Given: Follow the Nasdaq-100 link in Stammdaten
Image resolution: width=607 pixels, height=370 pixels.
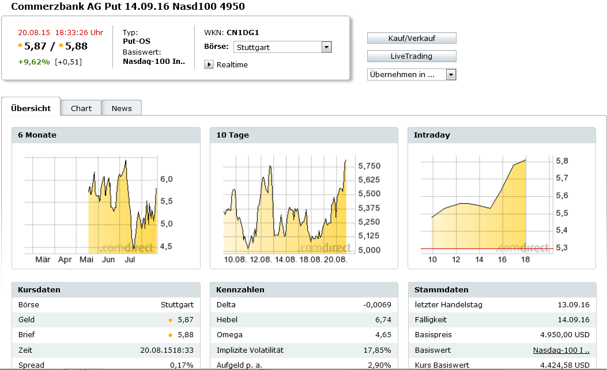Looking at the screenshot, I should [561, 350].
